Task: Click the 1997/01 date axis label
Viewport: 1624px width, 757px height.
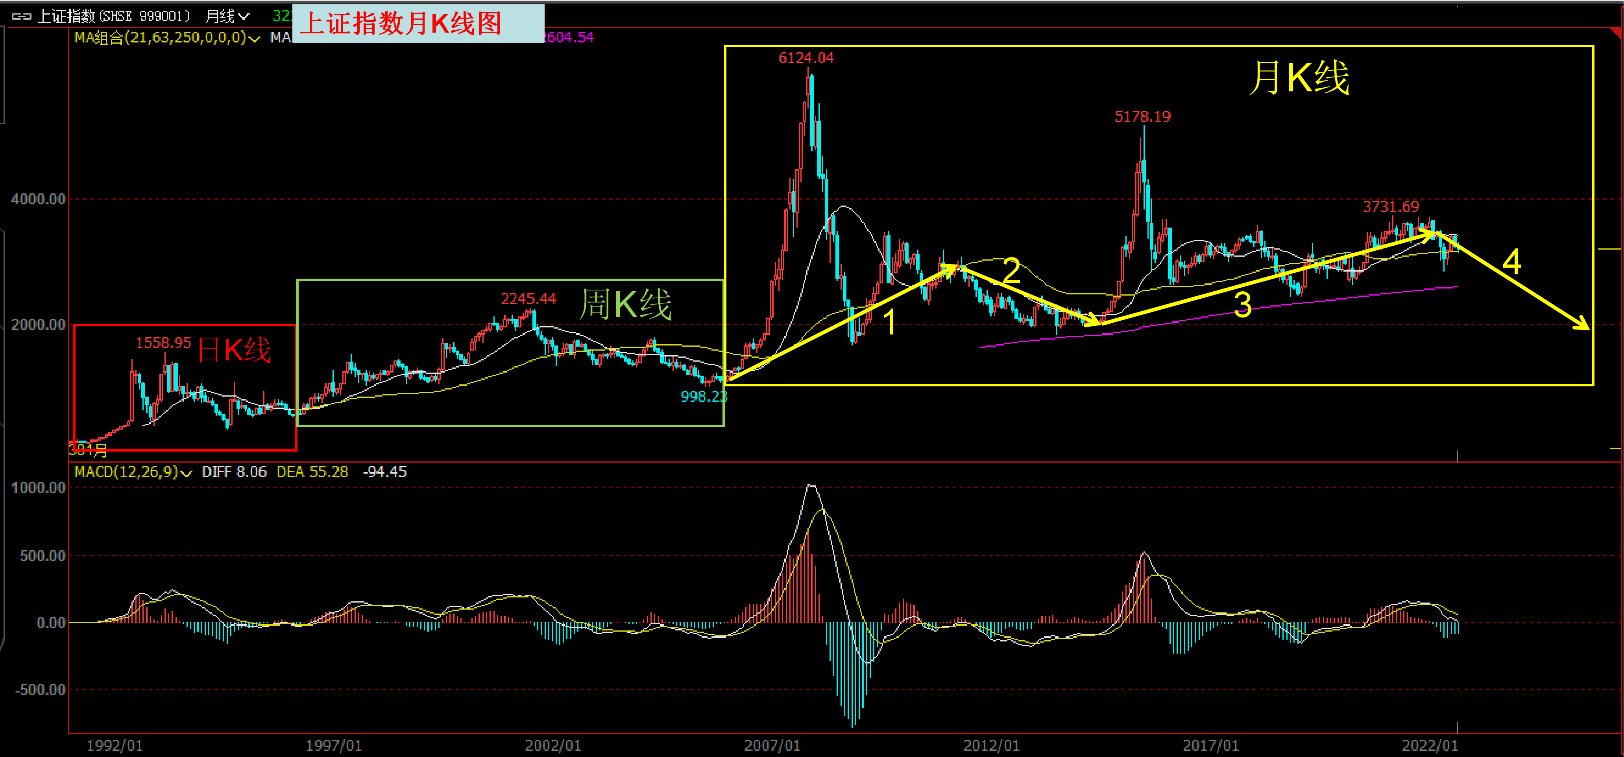Action: pos(334,746)
